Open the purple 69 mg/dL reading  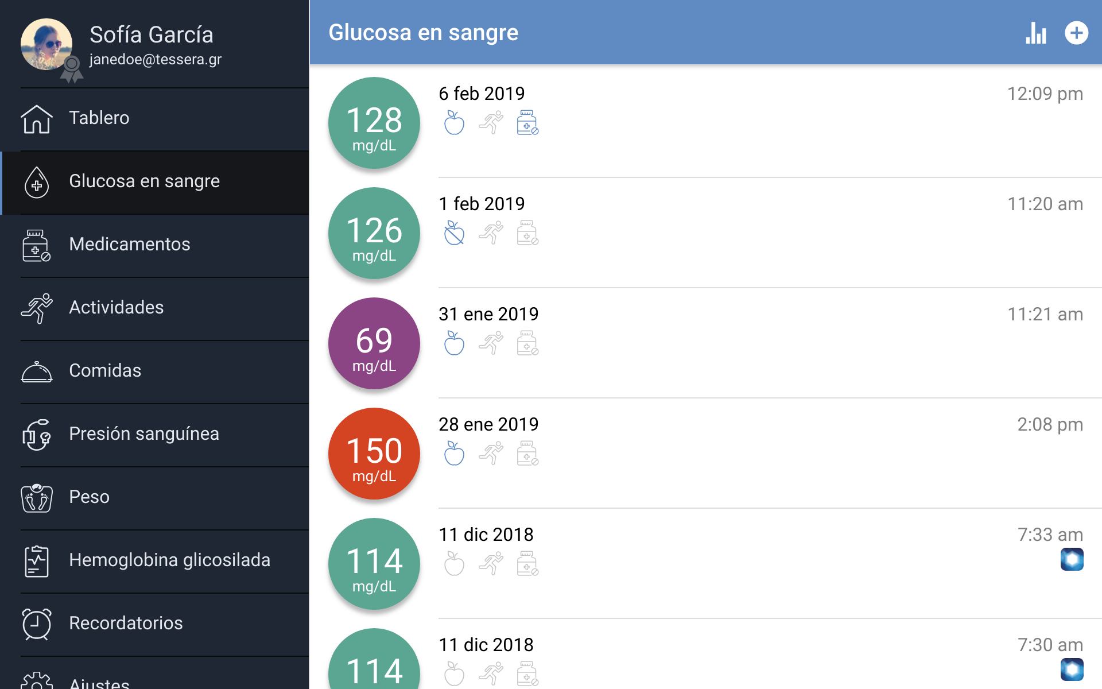pyautogui.click(x=374, y=343)
